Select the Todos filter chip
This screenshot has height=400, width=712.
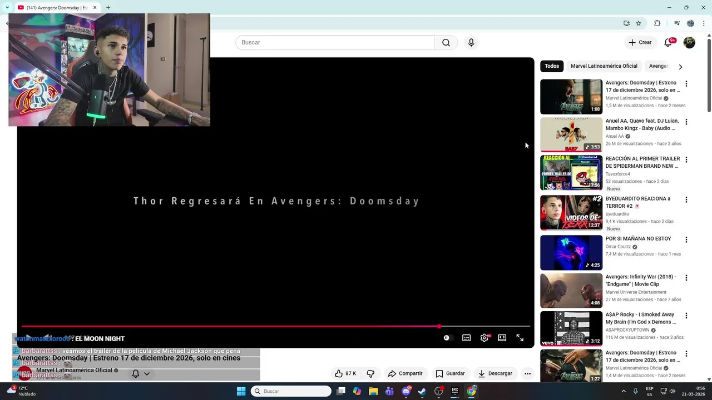[x=552, y=66]
